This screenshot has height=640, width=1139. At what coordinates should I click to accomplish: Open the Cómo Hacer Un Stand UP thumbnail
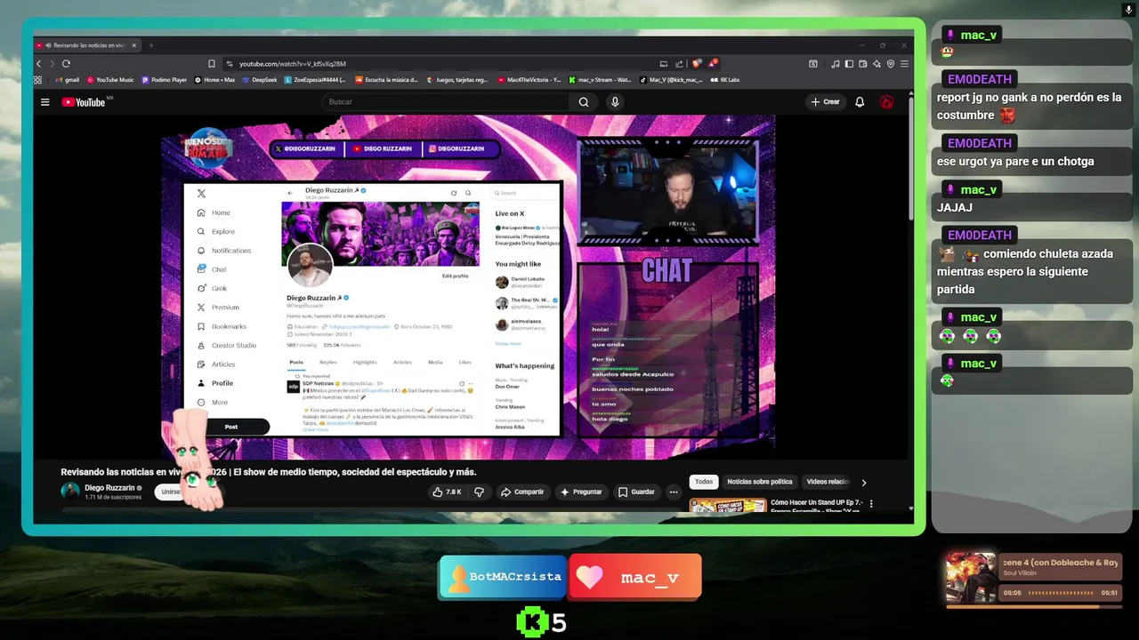click(x=728, y=506)
